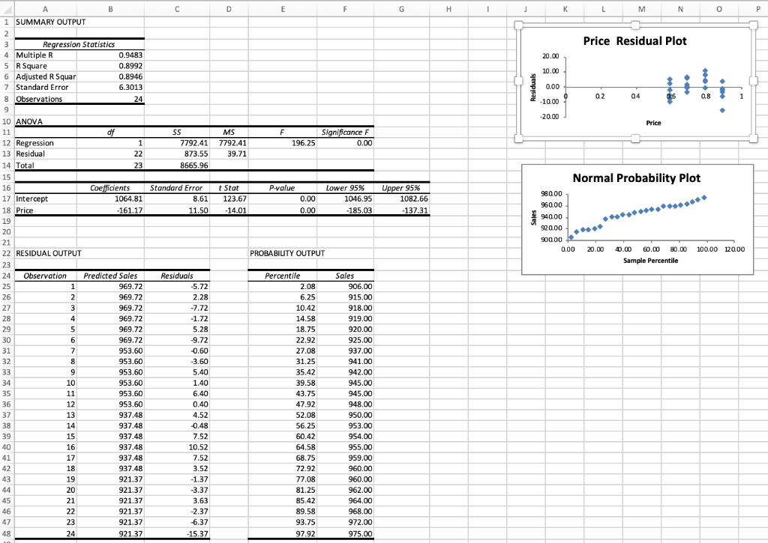Image resolution: width=768 pixels, height=543 pixels.
Task: Click the Regression Statistics header cell
Action: point(79,44)
